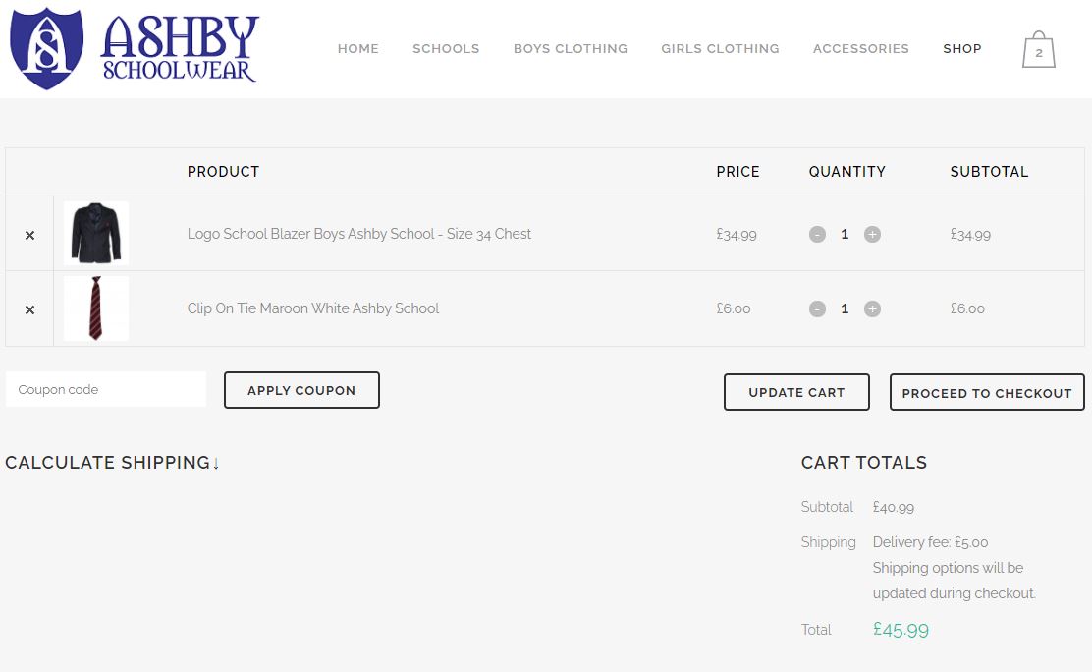The image size is (1092, 672).
Task: Decrease blazer quantity with minus button
Action: tap(817, 234)
